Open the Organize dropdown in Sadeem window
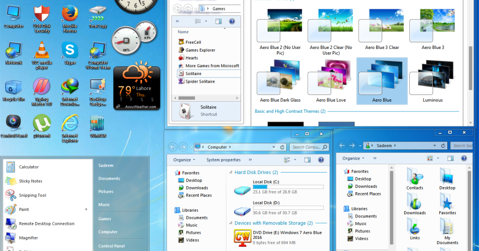The height and width of the screenshot is (251, 479). (353, 159)
